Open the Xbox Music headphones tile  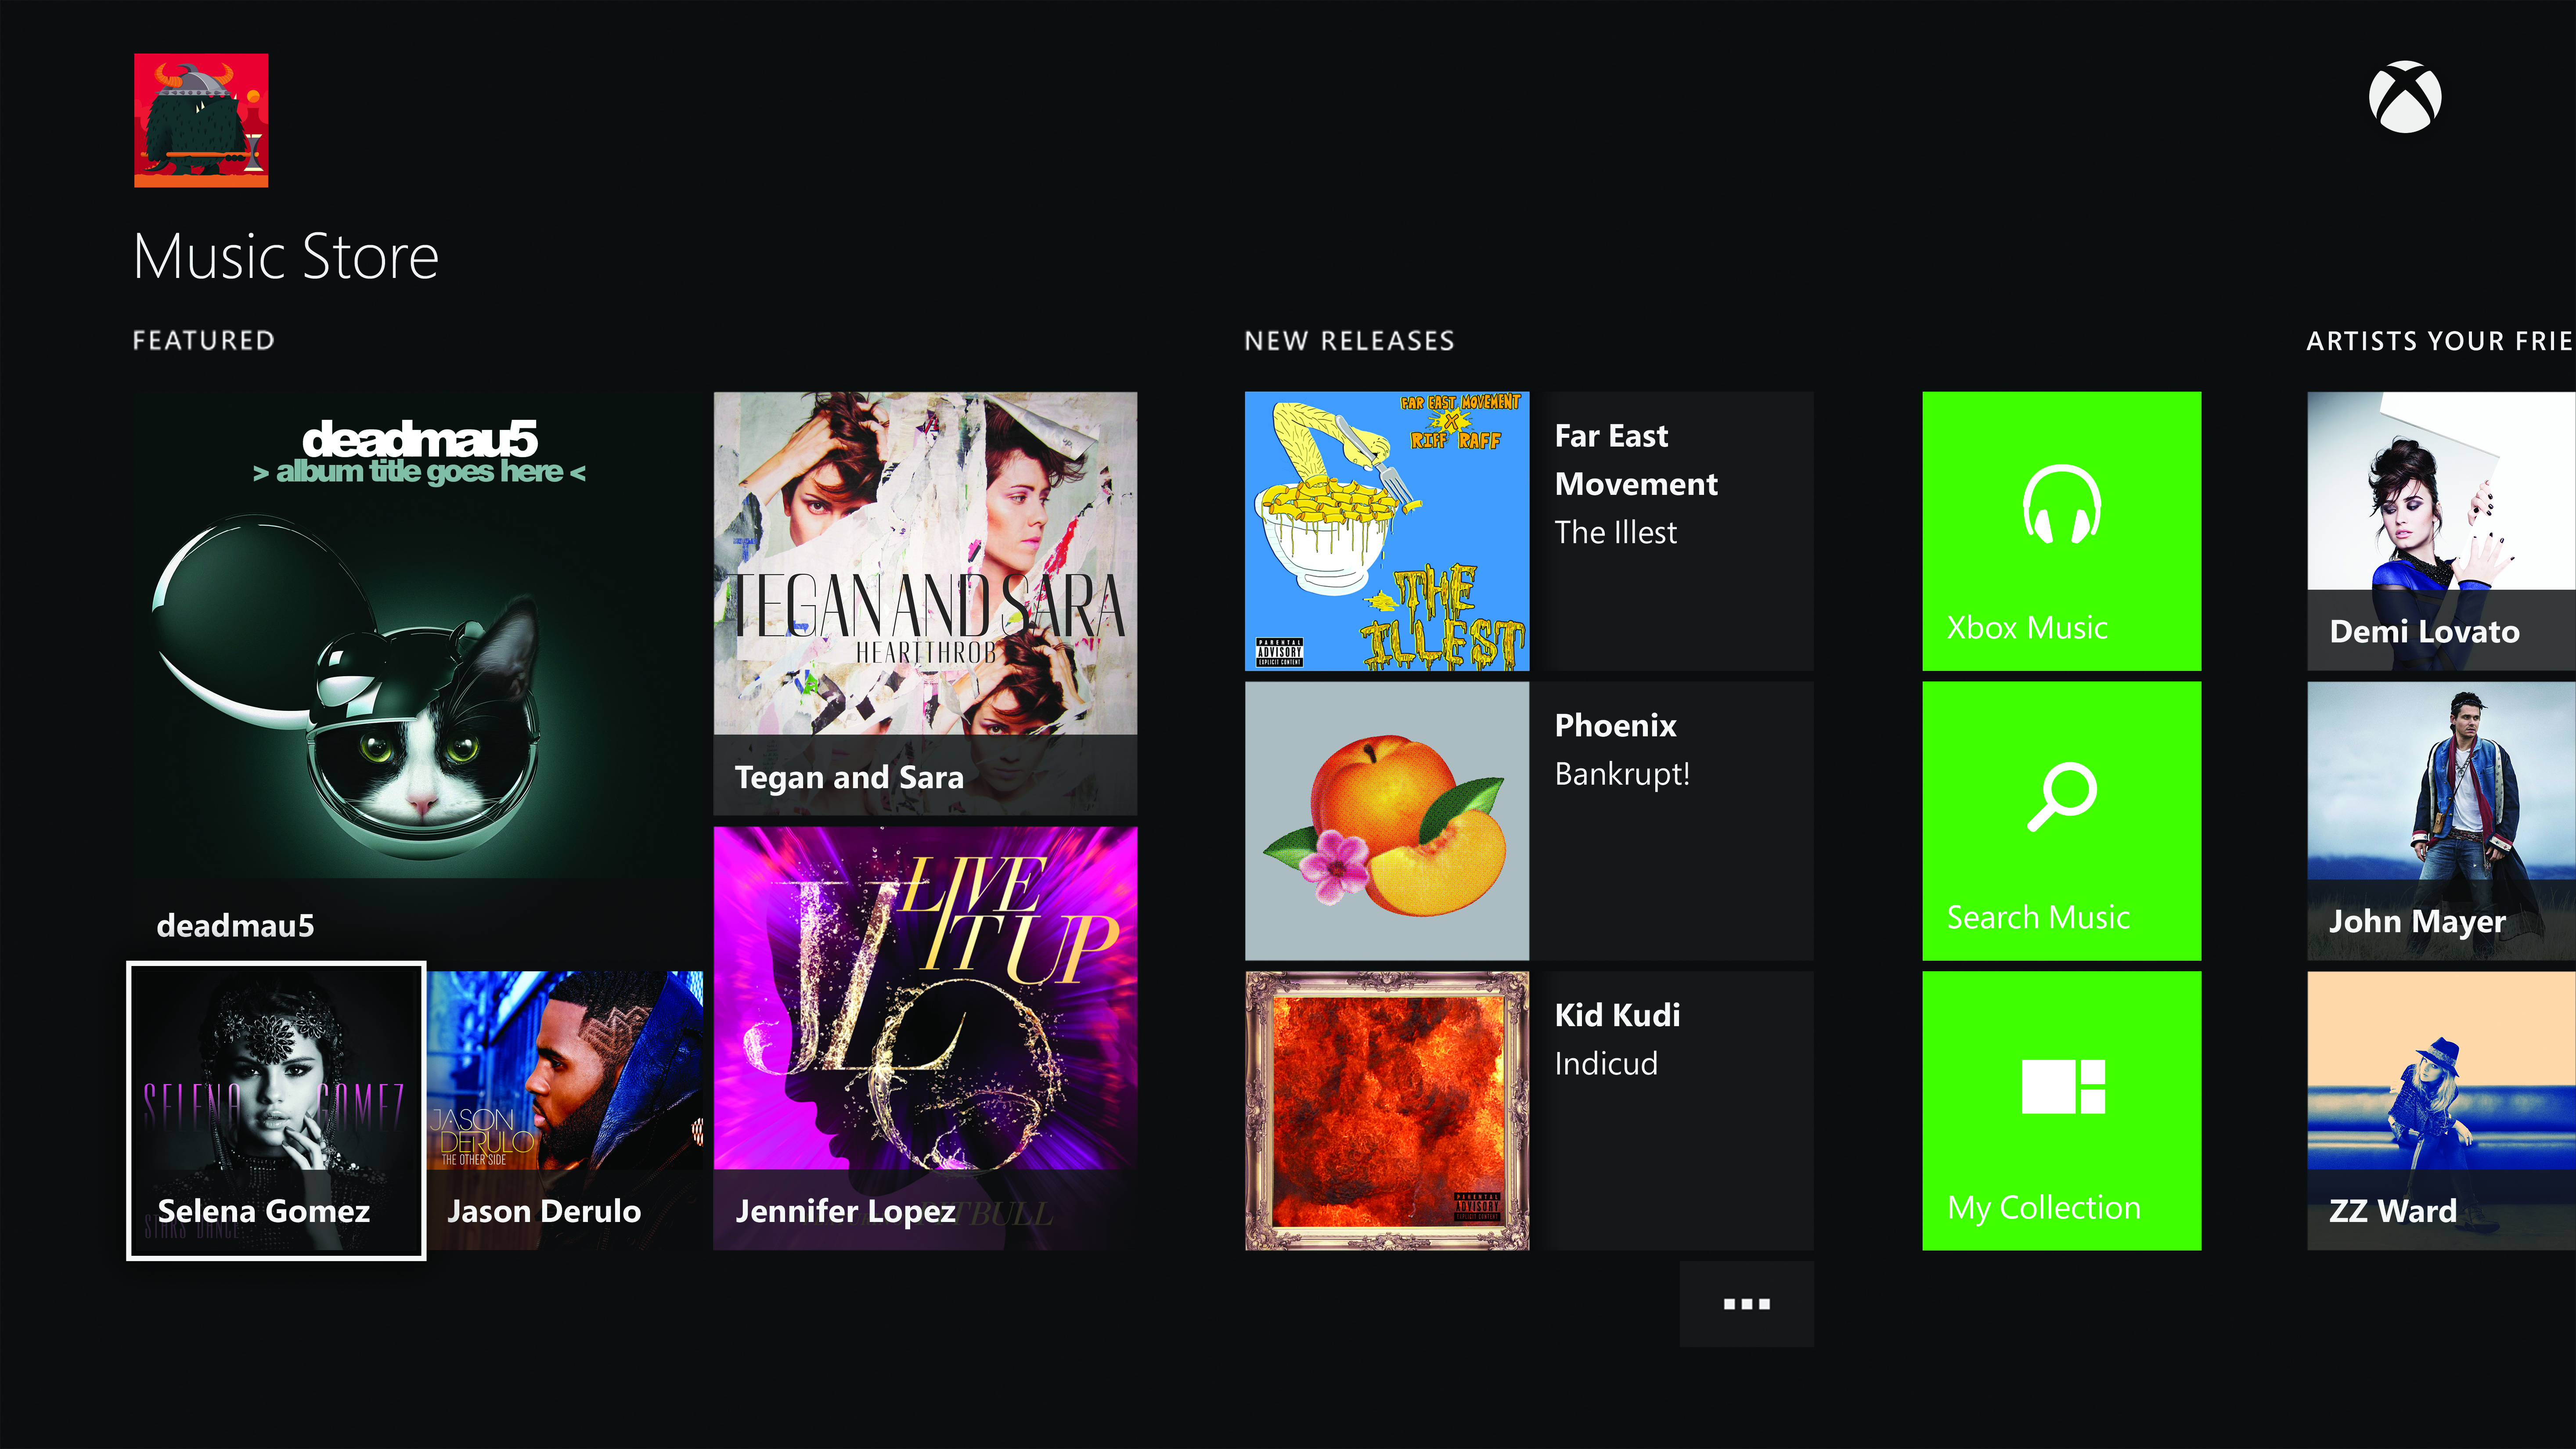tap(2061, 530)
